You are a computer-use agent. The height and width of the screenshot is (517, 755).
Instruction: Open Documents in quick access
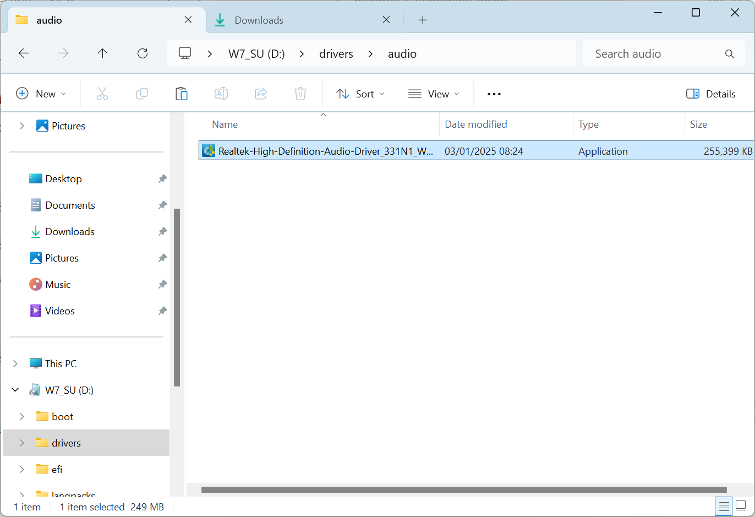pyautogui.click(x=70, y=205)
